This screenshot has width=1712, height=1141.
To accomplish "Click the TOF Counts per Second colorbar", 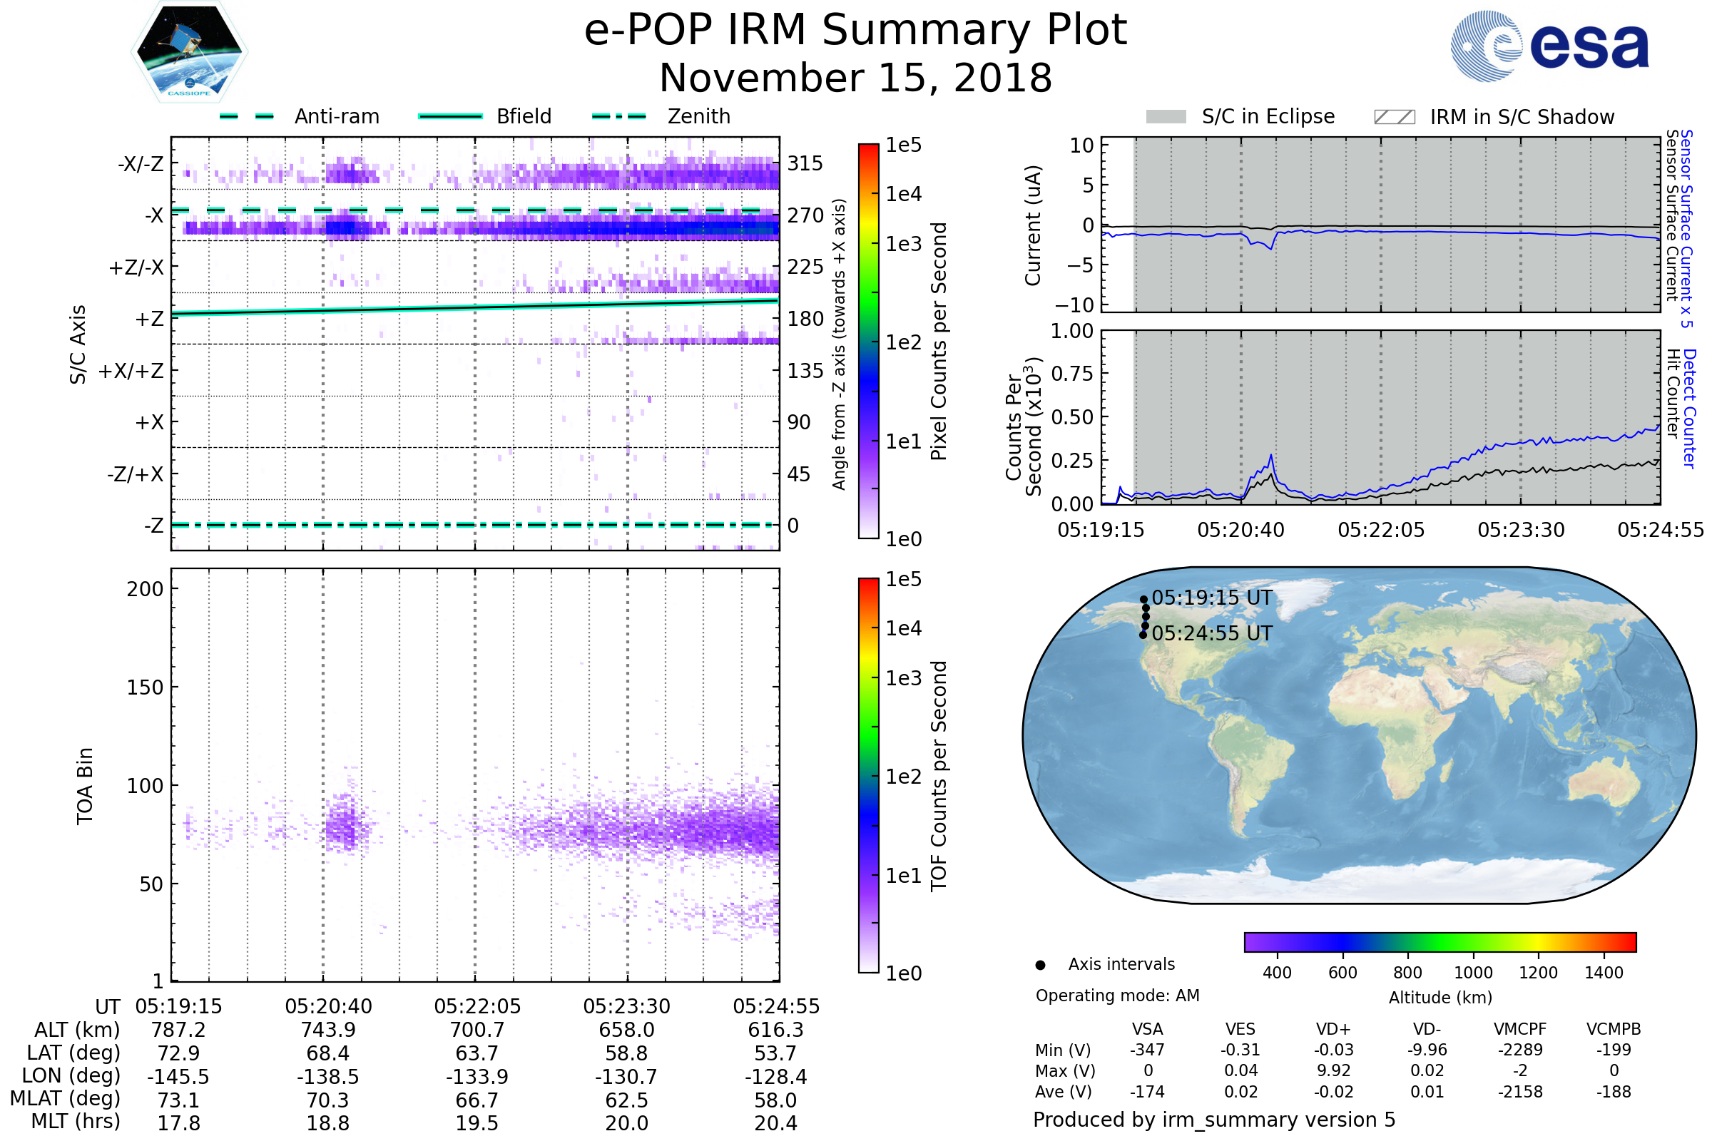I will click(868, 775).
